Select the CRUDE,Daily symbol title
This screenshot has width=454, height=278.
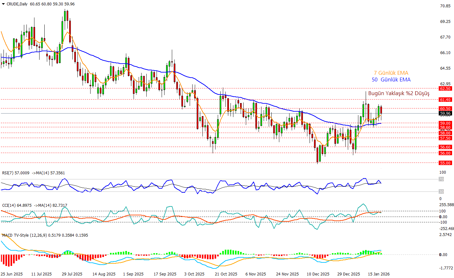click(17, 4)
